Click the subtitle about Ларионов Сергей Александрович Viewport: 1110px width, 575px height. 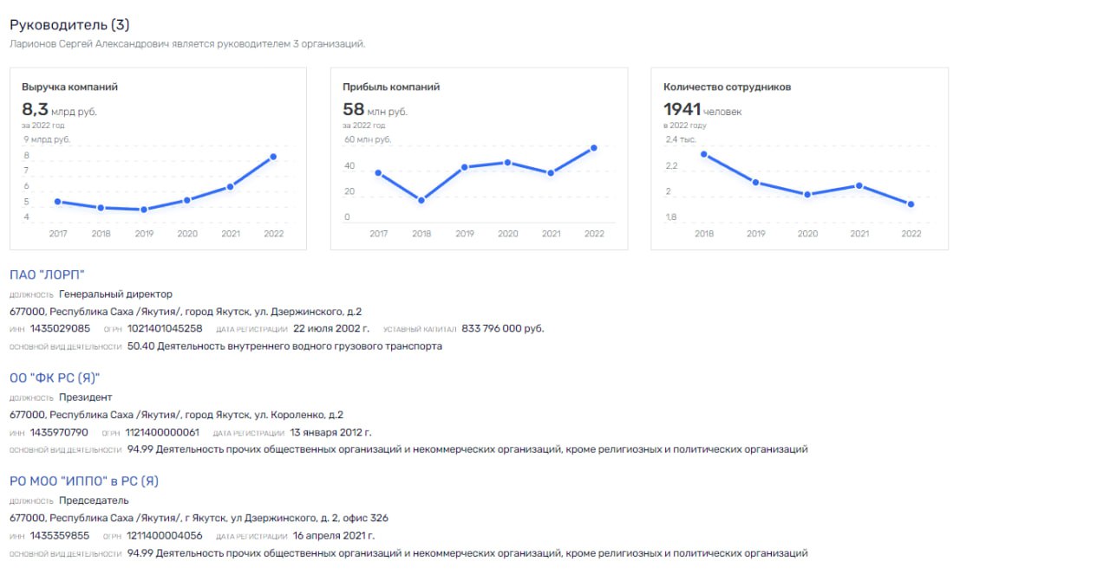pos(187,43)
